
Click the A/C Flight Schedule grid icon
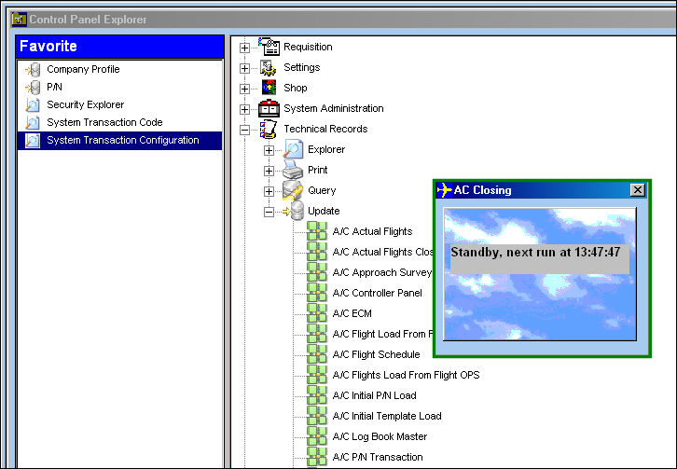click(x=316, y=354)
